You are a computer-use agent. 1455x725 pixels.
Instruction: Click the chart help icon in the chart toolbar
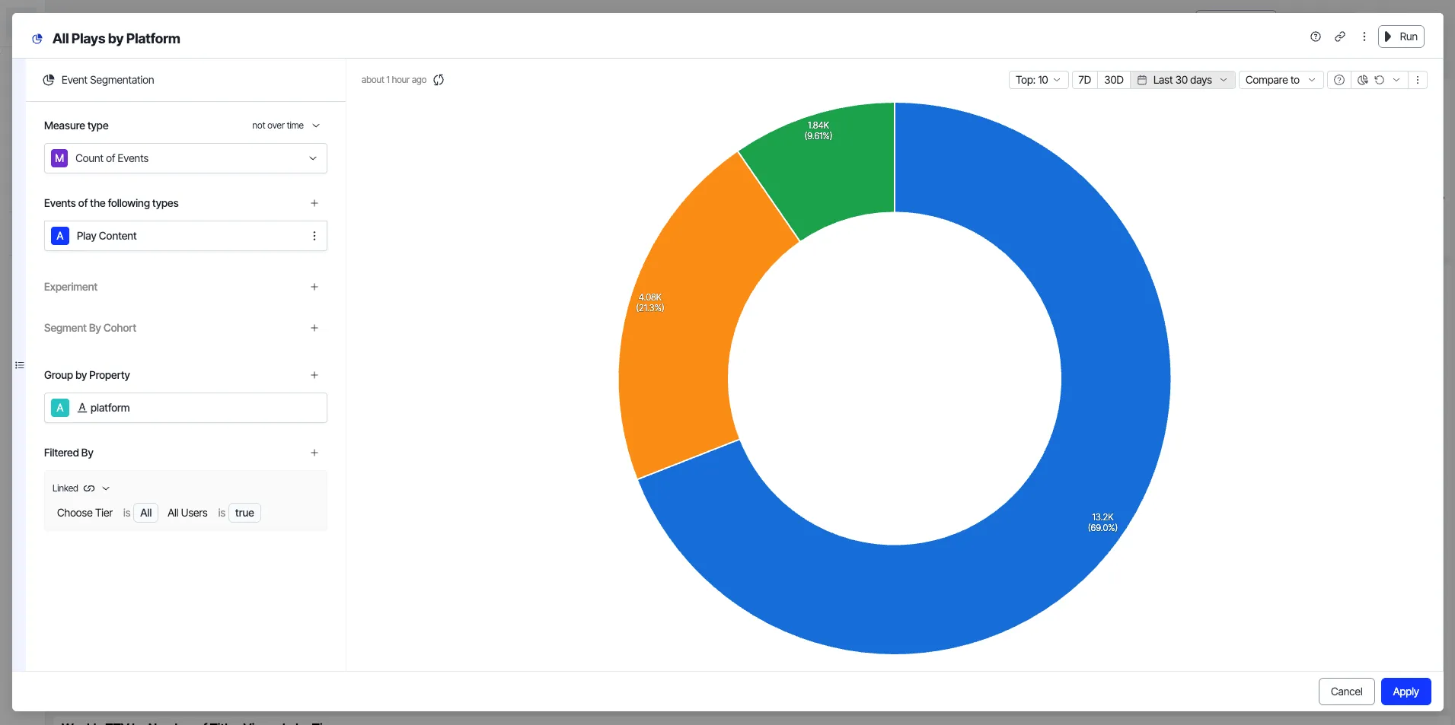[1339, 80]
